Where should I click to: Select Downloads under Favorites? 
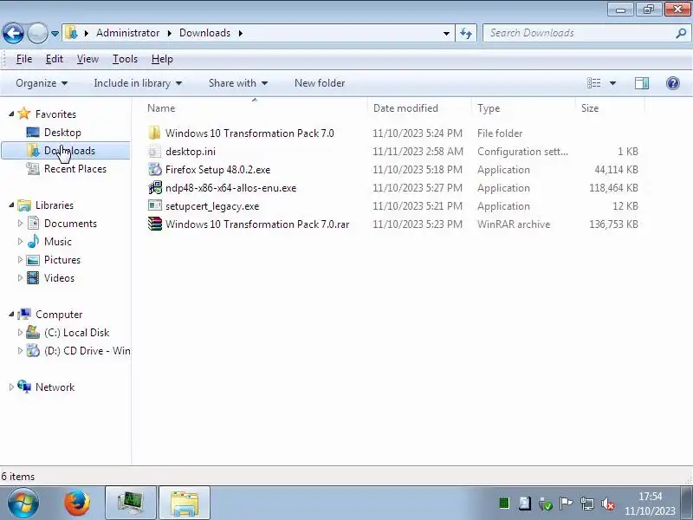point(66,151)
